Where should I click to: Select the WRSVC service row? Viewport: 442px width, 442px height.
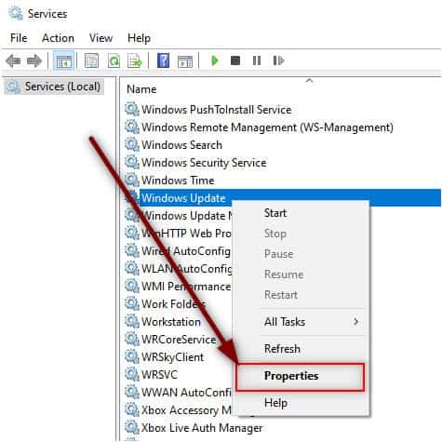tap(159, 375)
